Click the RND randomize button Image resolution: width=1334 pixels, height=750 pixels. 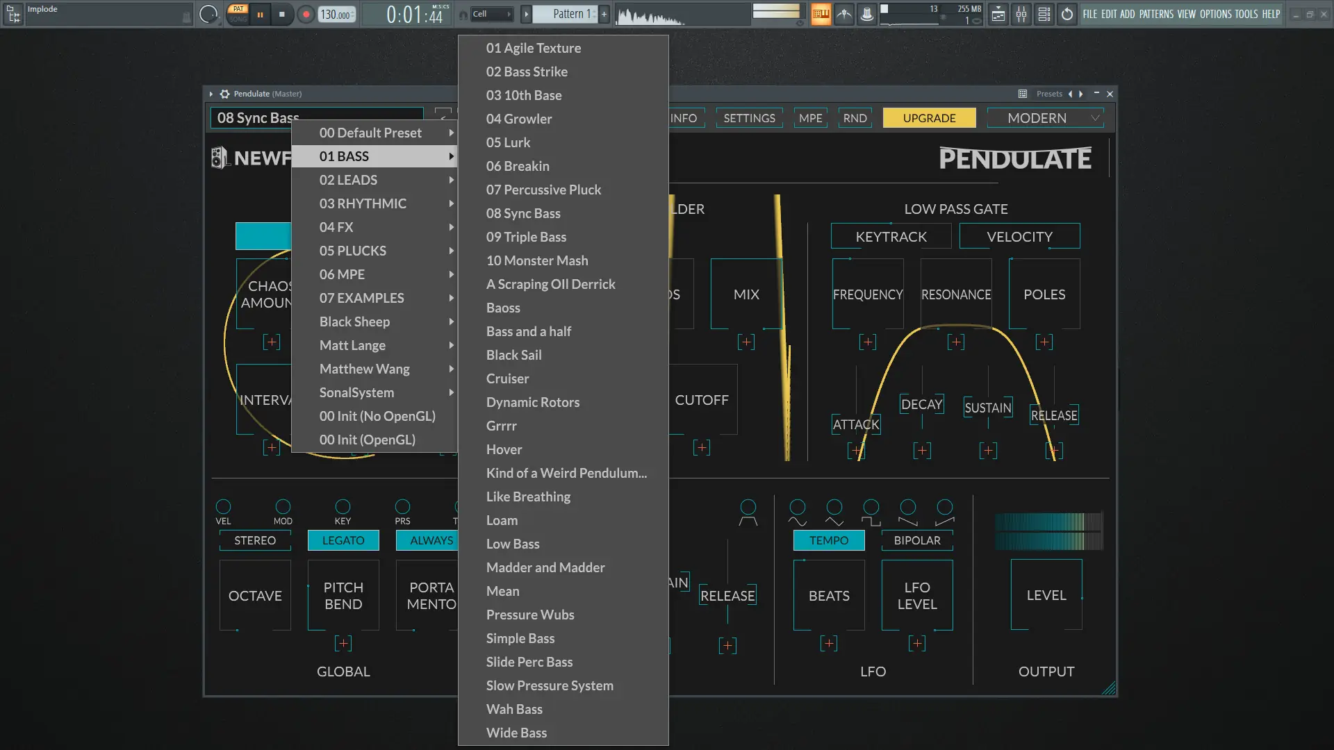(855, 118)
